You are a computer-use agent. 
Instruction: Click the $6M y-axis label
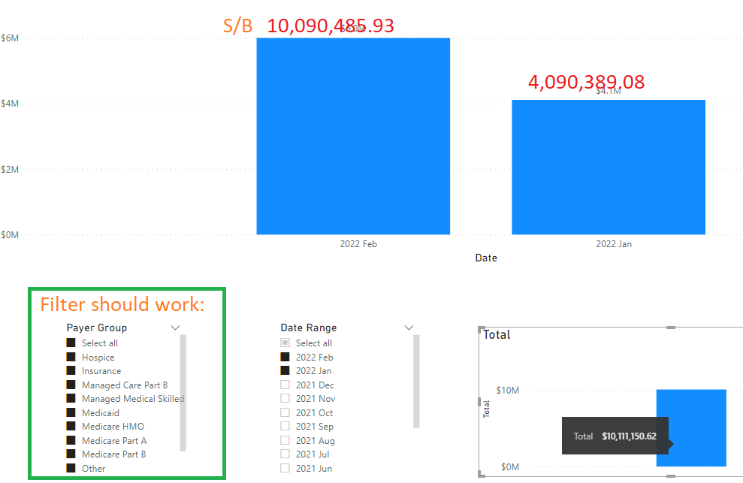[10, 38]
